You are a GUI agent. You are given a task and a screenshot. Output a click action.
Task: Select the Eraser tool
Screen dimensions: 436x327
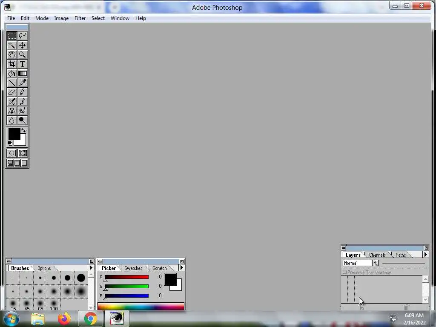(12, 92)
